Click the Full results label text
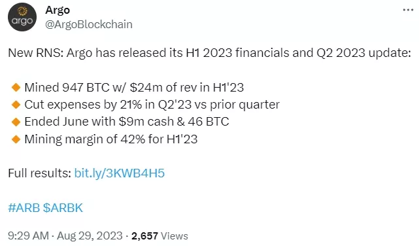419x246 pixels. tap(40, 173)
